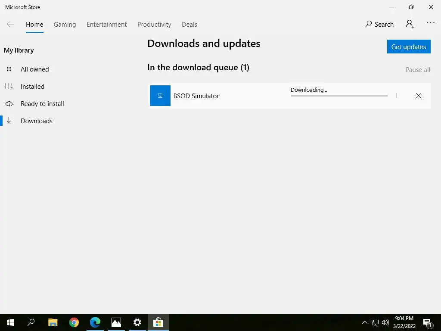Image resolution: width=441 pixels, height=331 pixels.
Task: Click the Downloading status text
Action: point(309,90)
